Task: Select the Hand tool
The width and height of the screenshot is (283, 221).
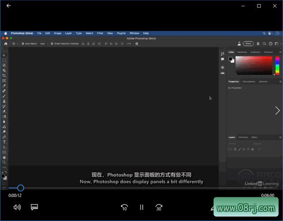Action: [4, 157]
